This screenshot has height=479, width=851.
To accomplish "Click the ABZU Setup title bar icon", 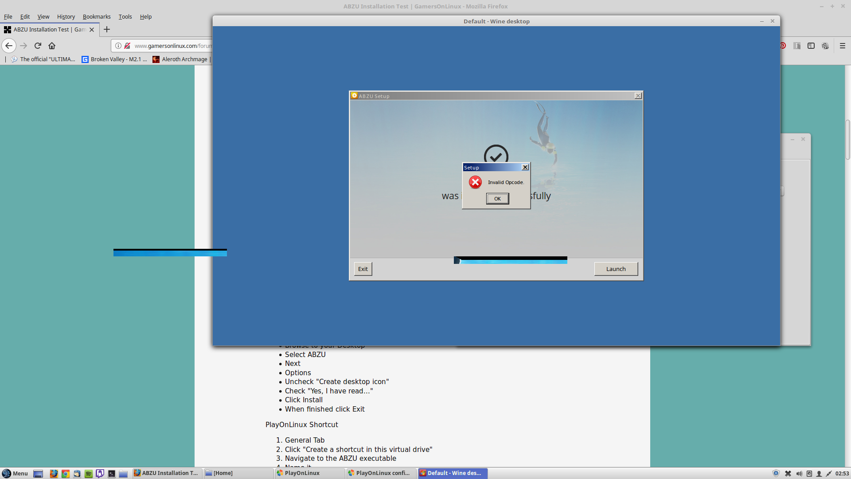I will (x=354, y=95).
